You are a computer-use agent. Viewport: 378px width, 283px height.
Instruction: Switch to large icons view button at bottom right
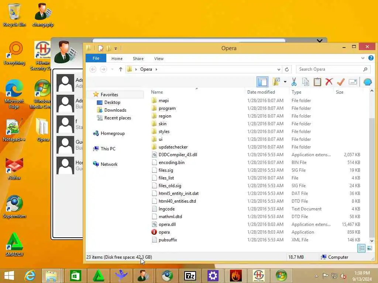click(x=370, y=248)
